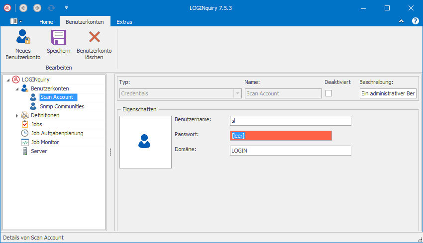Click the Bearbeiten ribbon group label
423x243 pixels.
click(x=59, y=68)
